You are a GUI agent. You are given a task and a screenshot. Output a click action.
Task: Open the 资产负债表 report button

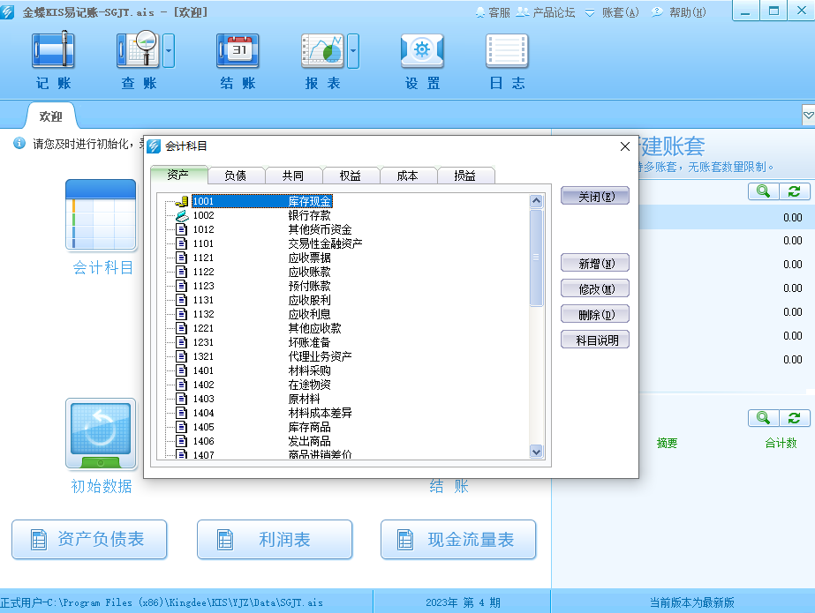(89, 539)
